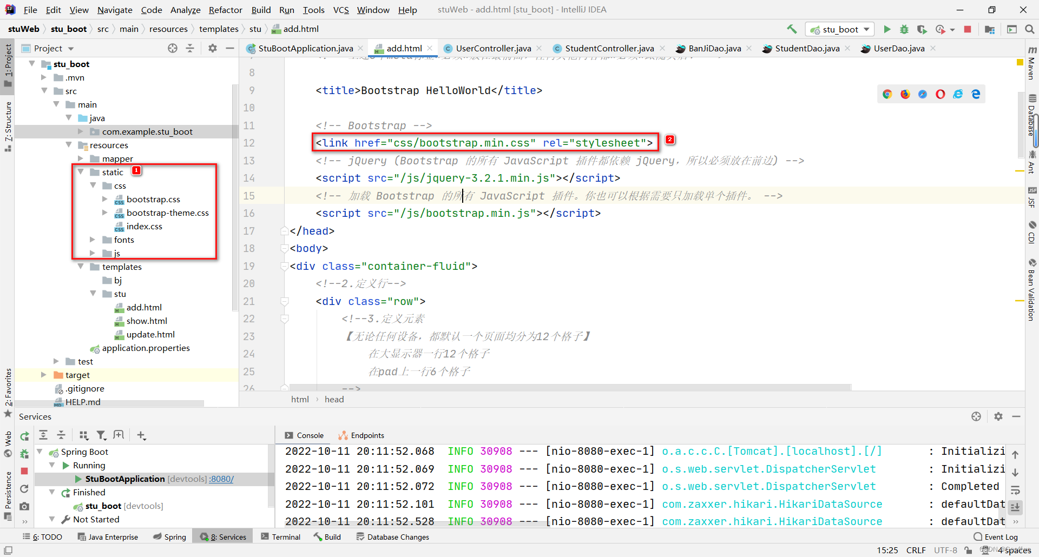Switch to the StudentDao.java tab

807,48
